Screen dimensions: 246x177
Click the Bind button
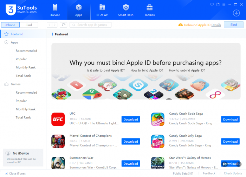(234, 25)
